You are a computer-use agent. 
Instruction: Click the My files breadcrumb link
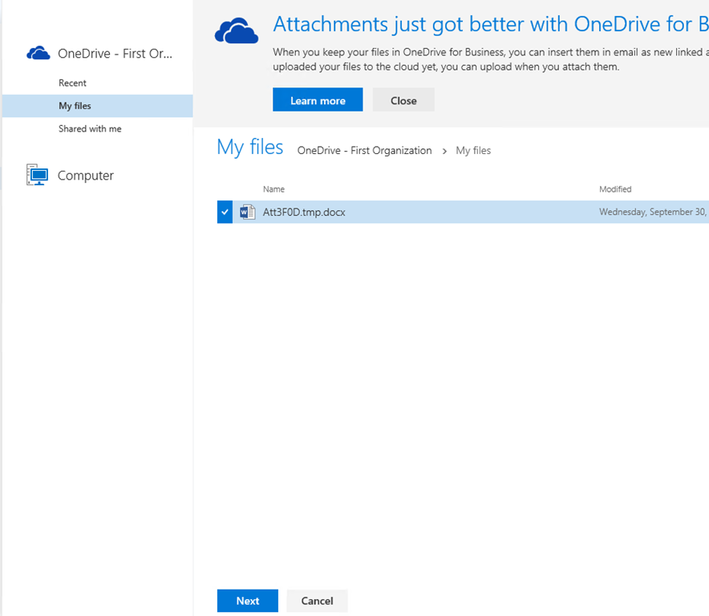pos(472,150)
